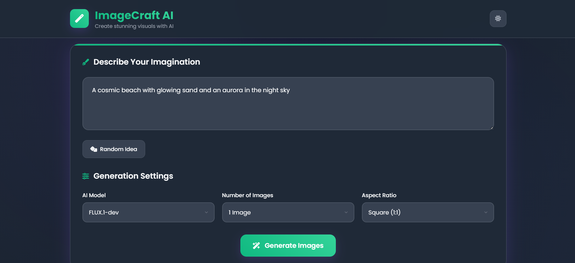This screenshot has width=575, height=263.
Task: Open the AI Model dropdown showing FLUX.1-dev
Action: click(x=148, y=212)
